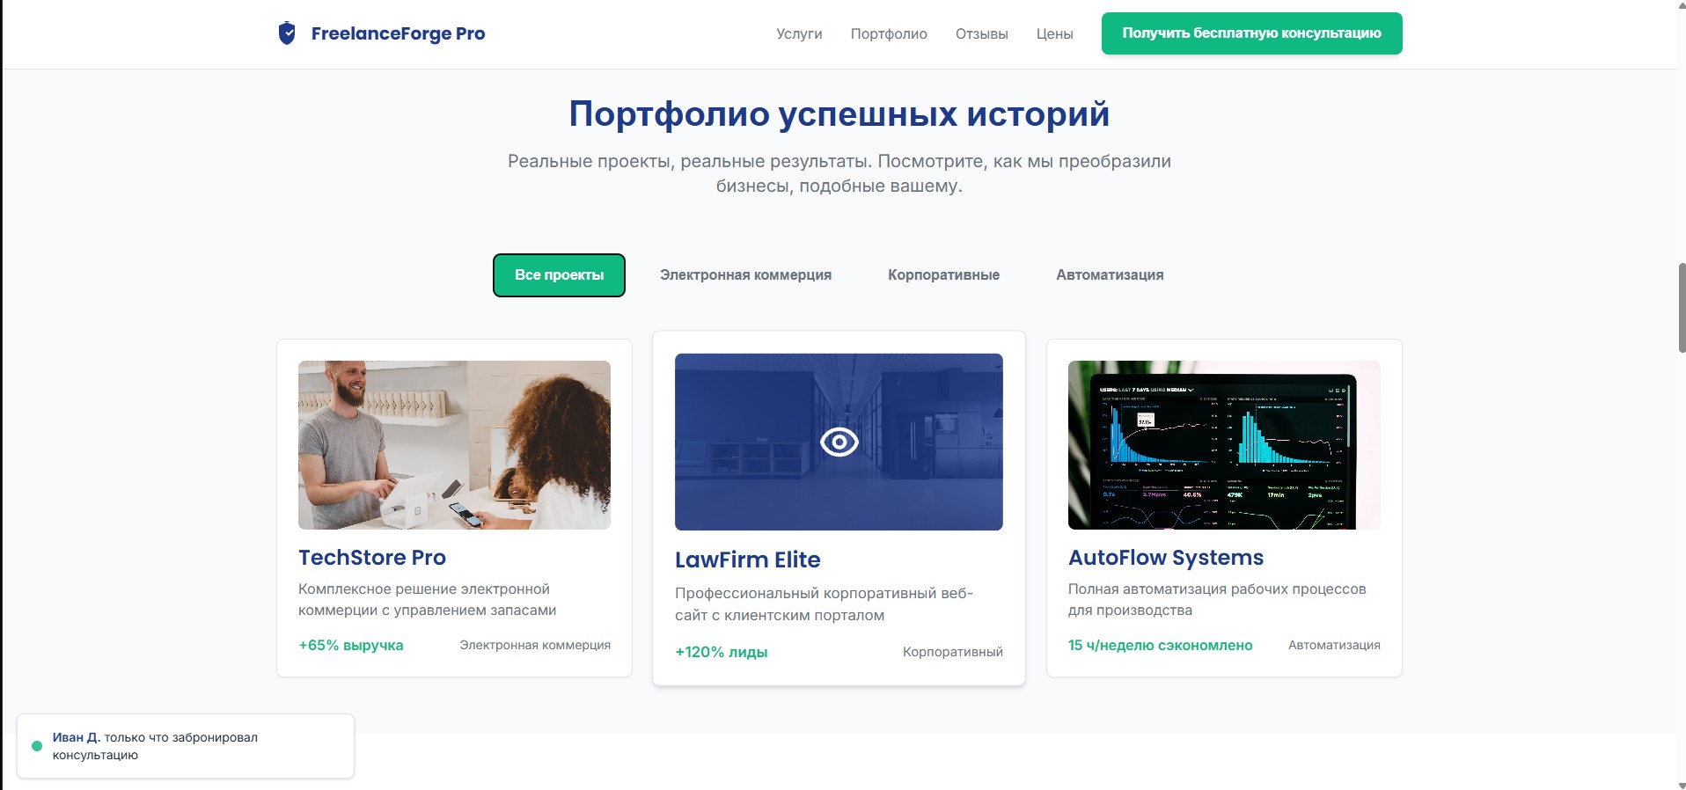Viewport: 1686px width, 790px height.
Task: Open the TechStore Pro project image
Action: 454,445
